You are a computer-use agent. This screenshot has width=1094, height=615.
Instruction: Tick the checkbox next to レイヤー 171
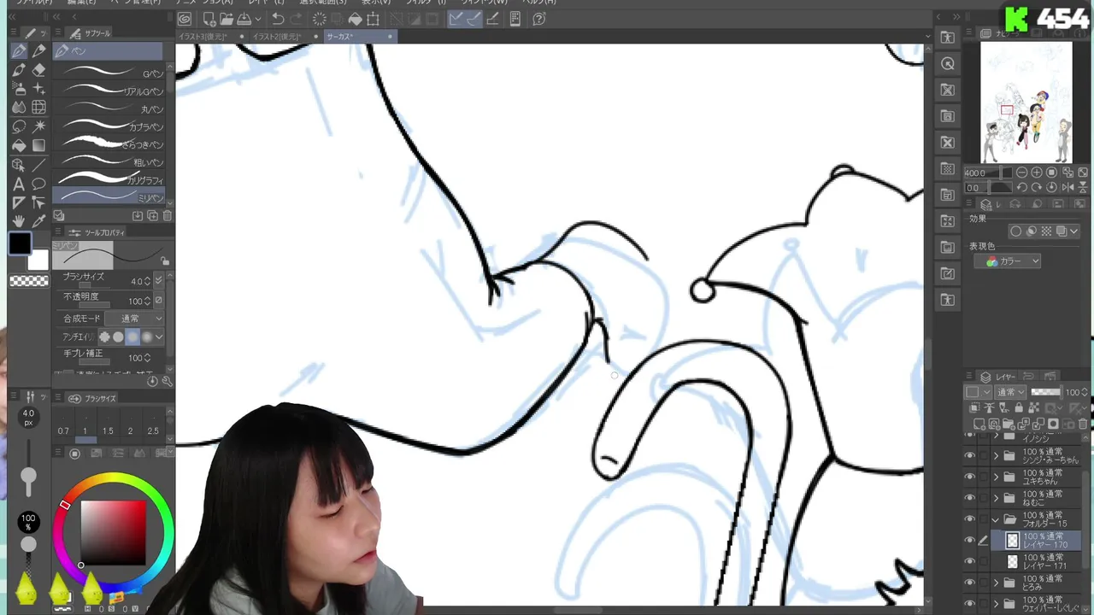983,562
